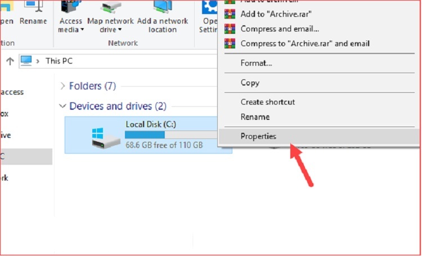Click the This PC computer icon in address bar
The height and width of the screenshot is (256, 422).
click(26, 61)
